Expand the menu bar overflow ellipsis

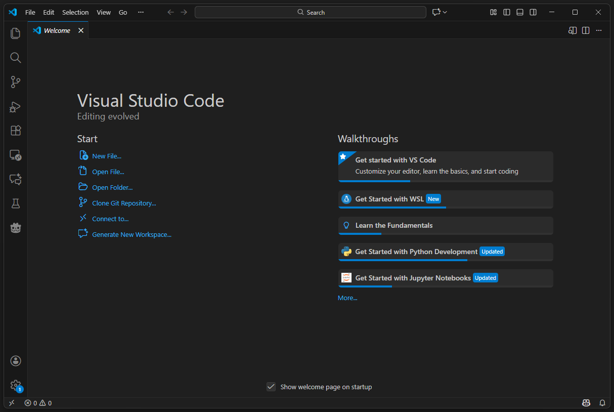(x=141, y=12)
